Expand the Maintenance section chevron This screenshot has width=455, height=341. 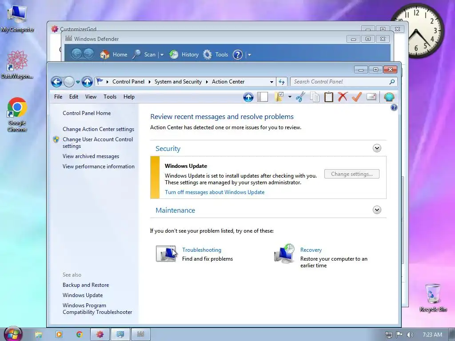(377, 210)
